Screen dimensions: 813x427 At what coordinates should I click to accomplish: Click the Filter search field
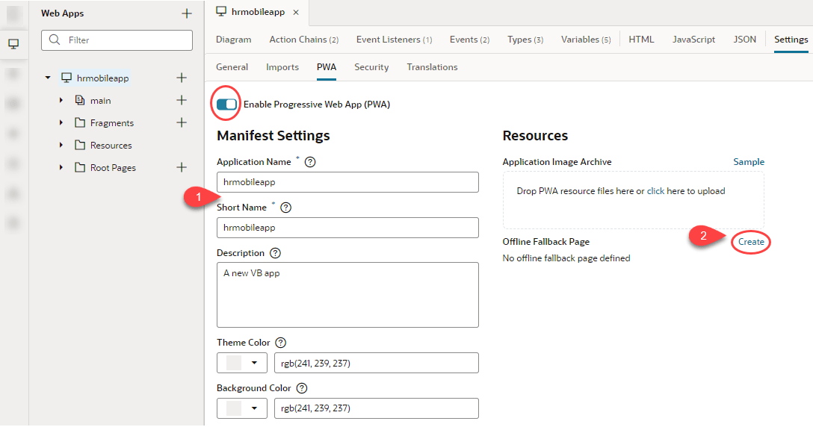click(117, 40)
